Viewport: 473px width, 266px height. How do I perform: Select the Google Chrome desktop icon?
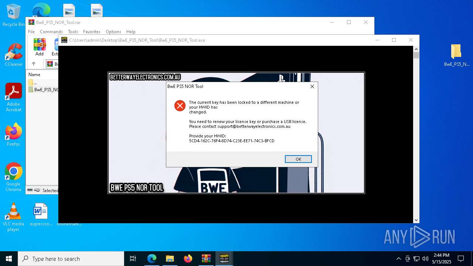click(x=14, y=177)
